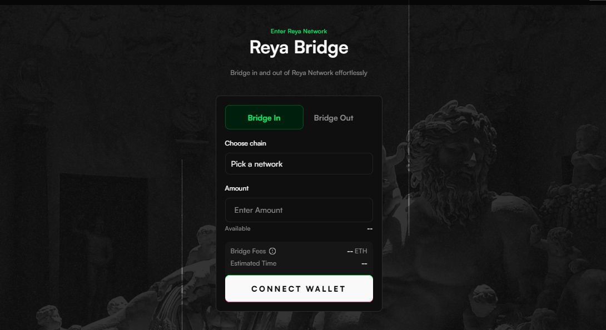Select the effortless bridging subtitle text

[299, 73]
